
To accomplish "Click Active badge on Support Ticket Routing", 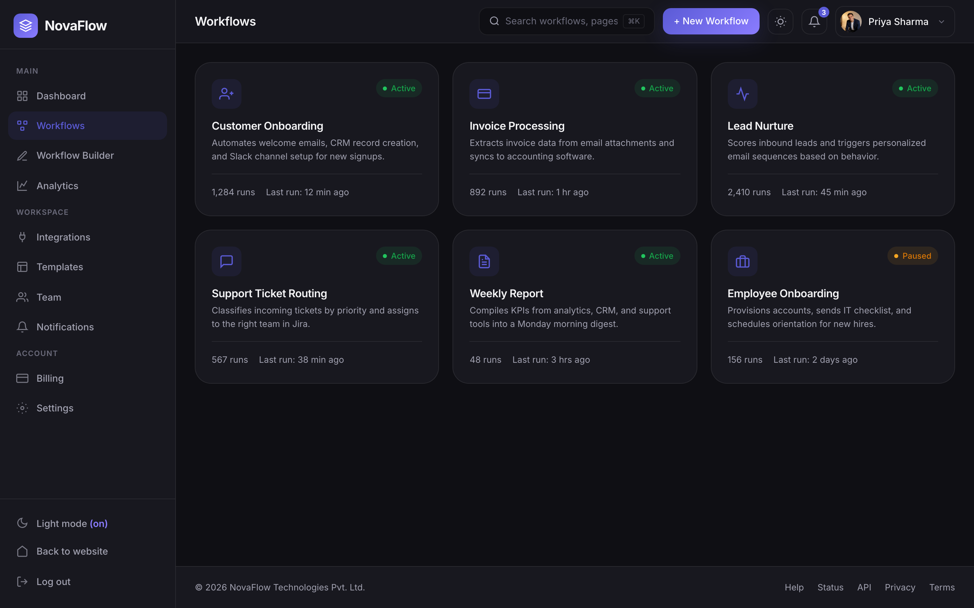I will click(x=399, y=256).
